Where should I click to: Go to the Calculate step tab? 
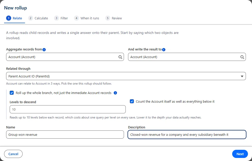click(38, 18)
